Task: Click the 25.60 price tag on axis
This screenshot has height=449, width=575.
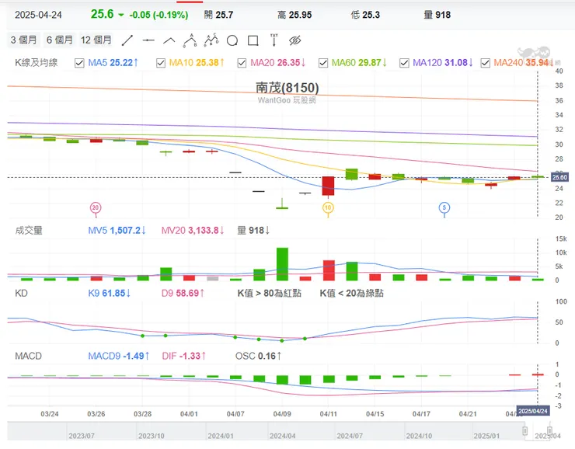Action: click(x=559, y=177)
